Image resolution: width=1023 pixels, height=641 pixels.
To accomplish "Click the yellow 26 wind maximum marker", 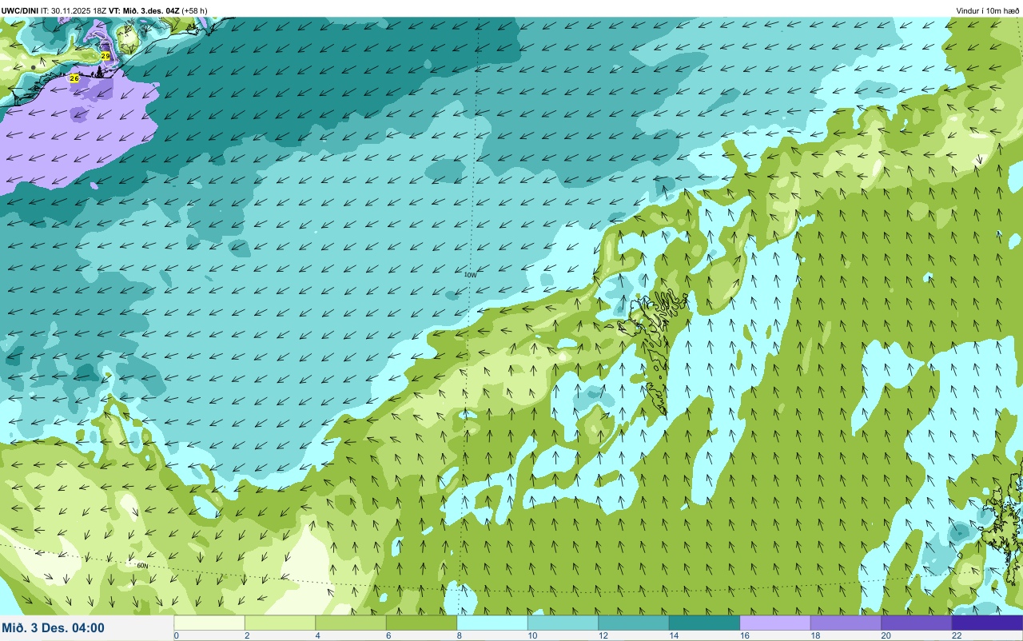I will pyautogui.click(x=74, y=78).
